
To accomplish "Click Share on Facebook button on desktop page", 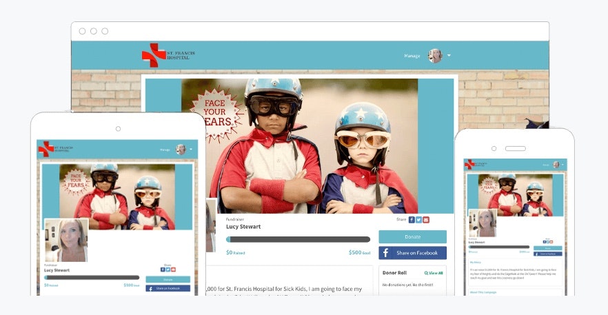I will 412,253.
